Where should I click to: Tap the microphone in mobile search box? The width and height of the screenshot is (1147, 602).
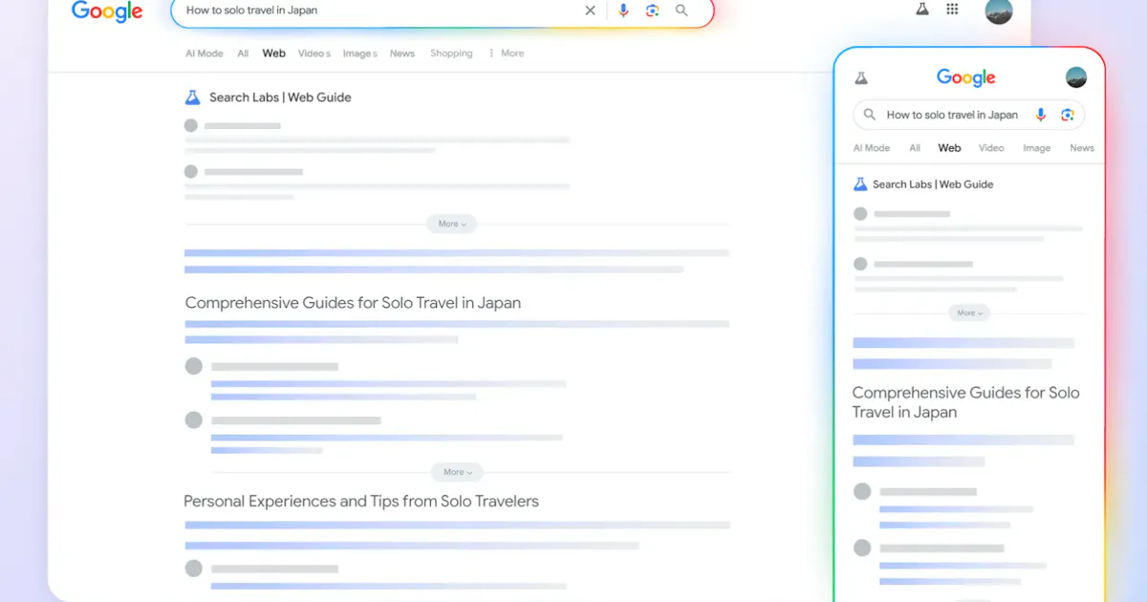coord(1042,115)
